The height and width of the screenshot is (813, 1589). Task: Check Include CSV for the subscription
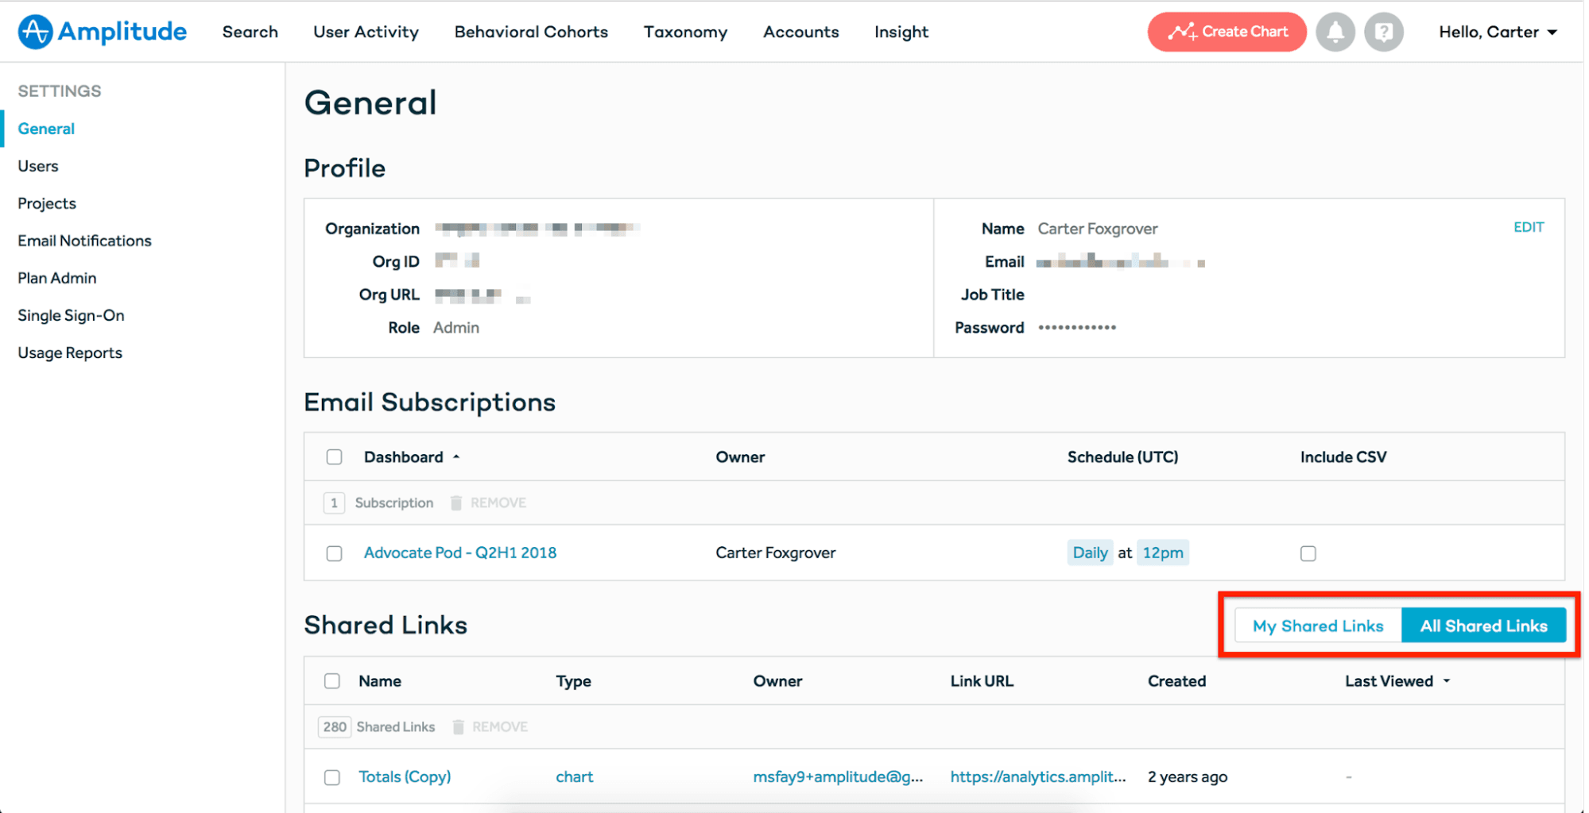(x=1308, y=553)
